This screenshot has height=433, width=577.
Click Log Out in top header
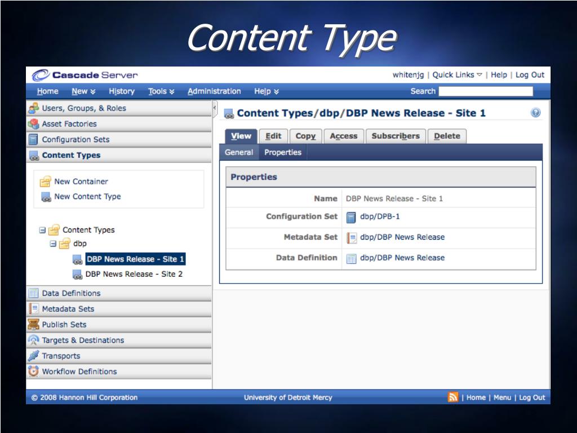pos(530,75)
